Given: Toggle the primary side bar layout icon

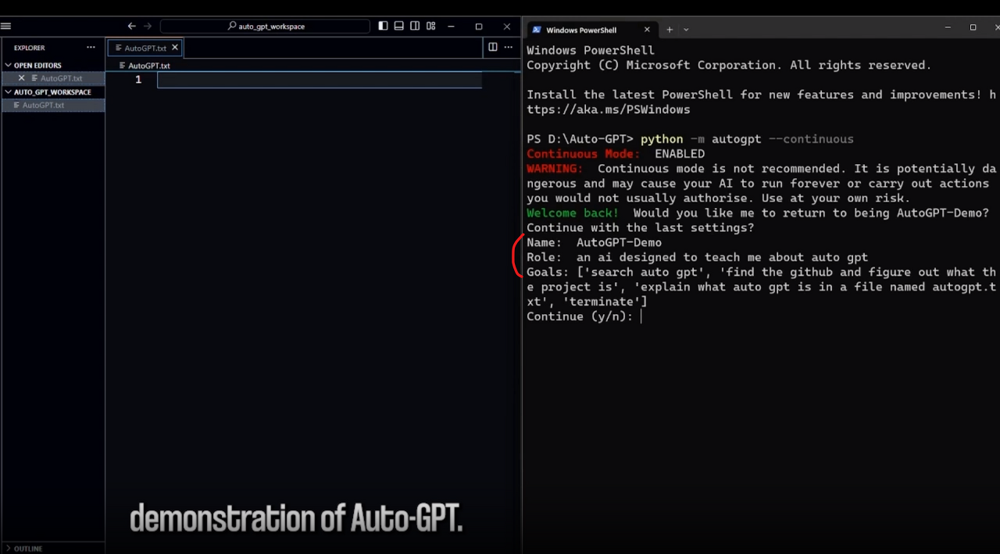Looking at the screenshot, I should [383, 26].
